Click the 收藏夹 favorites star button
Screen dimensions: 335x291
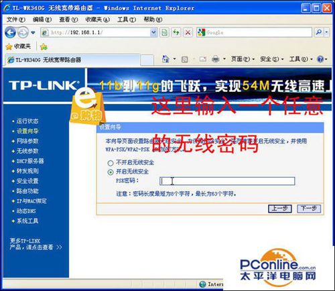point(18,46)
